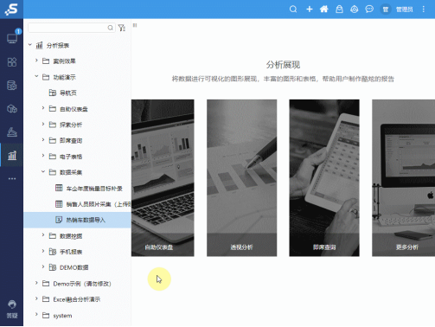Click the funnel filter icon beside search

[x=122, y=28]
